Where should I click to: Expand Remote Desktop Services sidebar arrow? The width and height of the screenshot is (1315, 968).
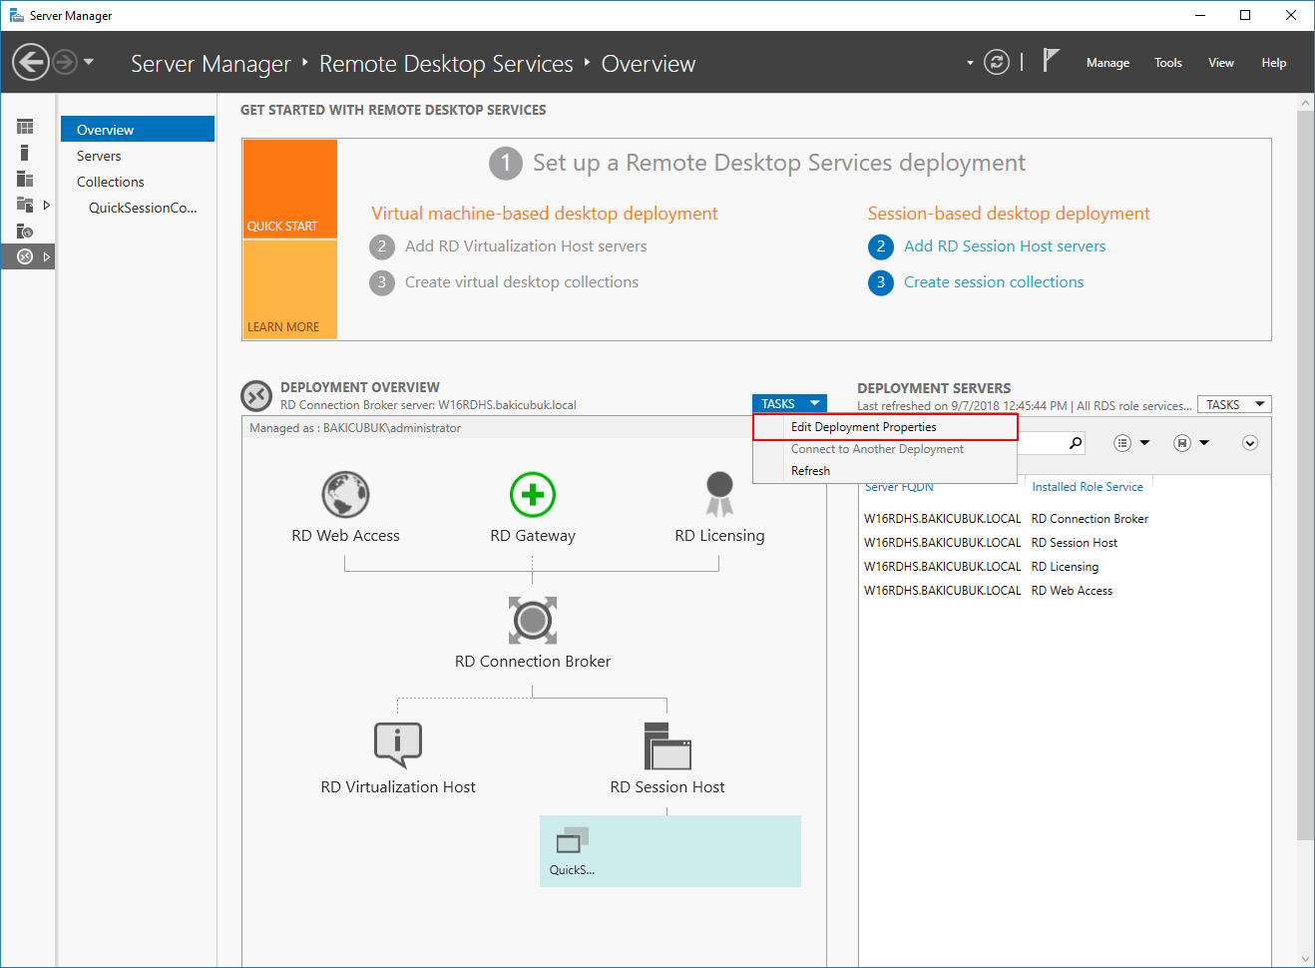[46, 256]
